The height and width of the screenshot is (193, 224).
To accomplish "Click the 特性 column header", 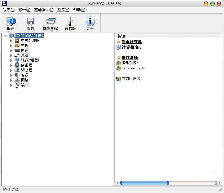I will (121, 36).
